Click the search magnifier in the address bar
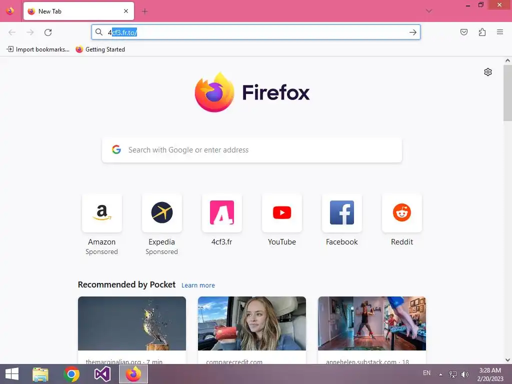 click(99, 32)
